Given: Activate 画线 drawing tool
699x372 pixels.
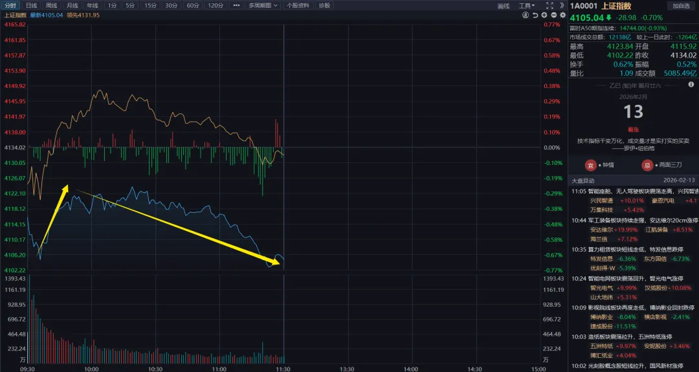Looking at the screenshot, I should pos(504,6).
